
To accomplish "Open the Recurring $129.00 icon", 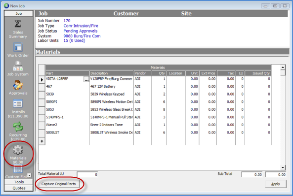I will [x=18, y=127].
